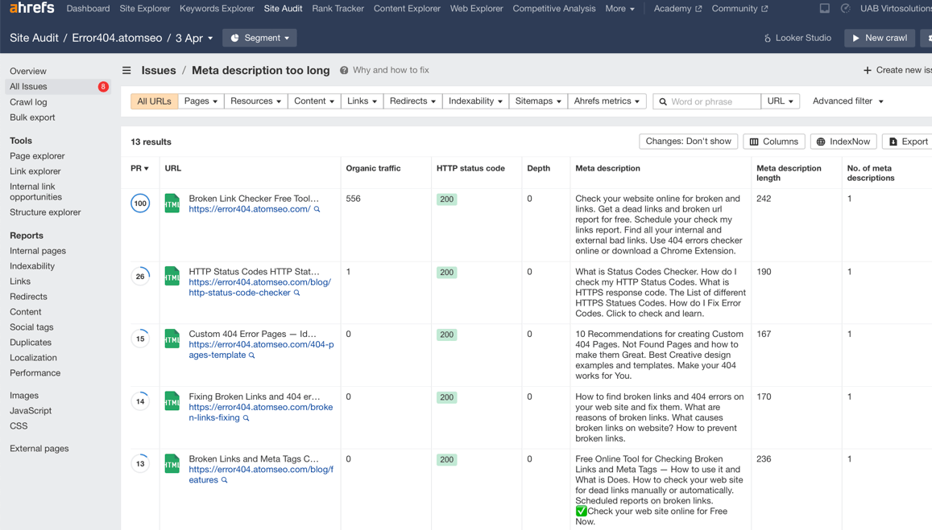Click the Ahrefs logo
The height and width of the screenshot is (530, 932).
click(x=32, y=9)
